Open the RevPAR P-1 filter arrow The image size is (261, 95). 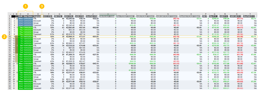coord(255,16)
